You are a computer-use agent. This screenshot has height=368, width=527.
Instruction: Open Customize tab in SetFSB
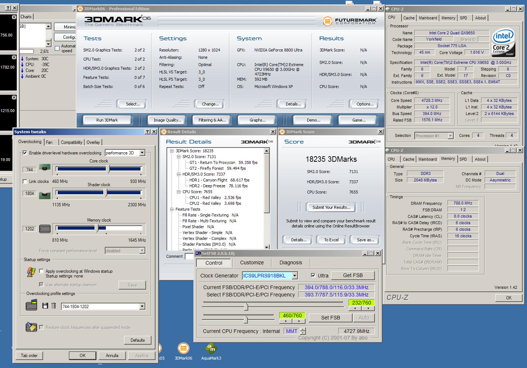pyautogui.click(x=252, y=262)
